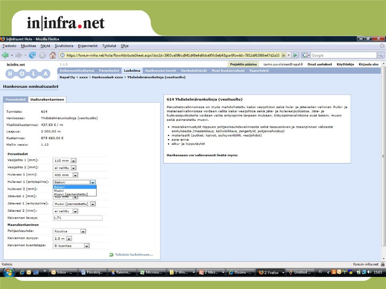The width and height of the screenshot is (386, 289).
Task: Click the Show Desktop Quick Launch icon
Action: click(36, 272)
